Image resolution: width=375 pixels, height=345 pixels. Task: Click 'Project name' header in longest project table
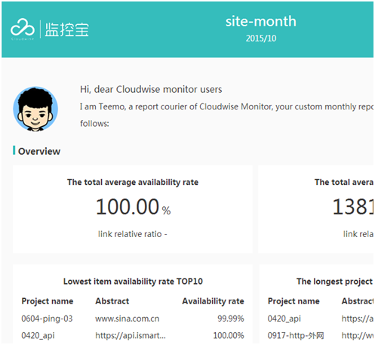294,301
